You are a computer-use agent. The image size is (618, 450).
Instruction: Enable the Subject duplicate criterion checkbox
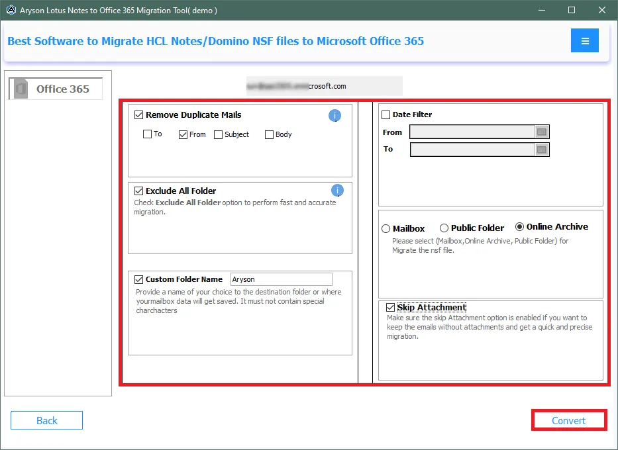[x=218, y=134]
